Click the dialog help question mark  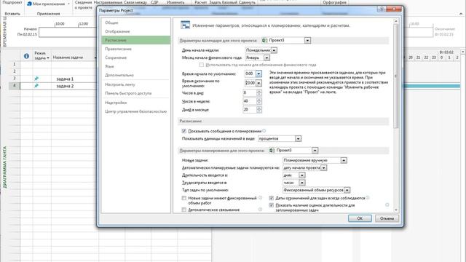click(382, 9)
